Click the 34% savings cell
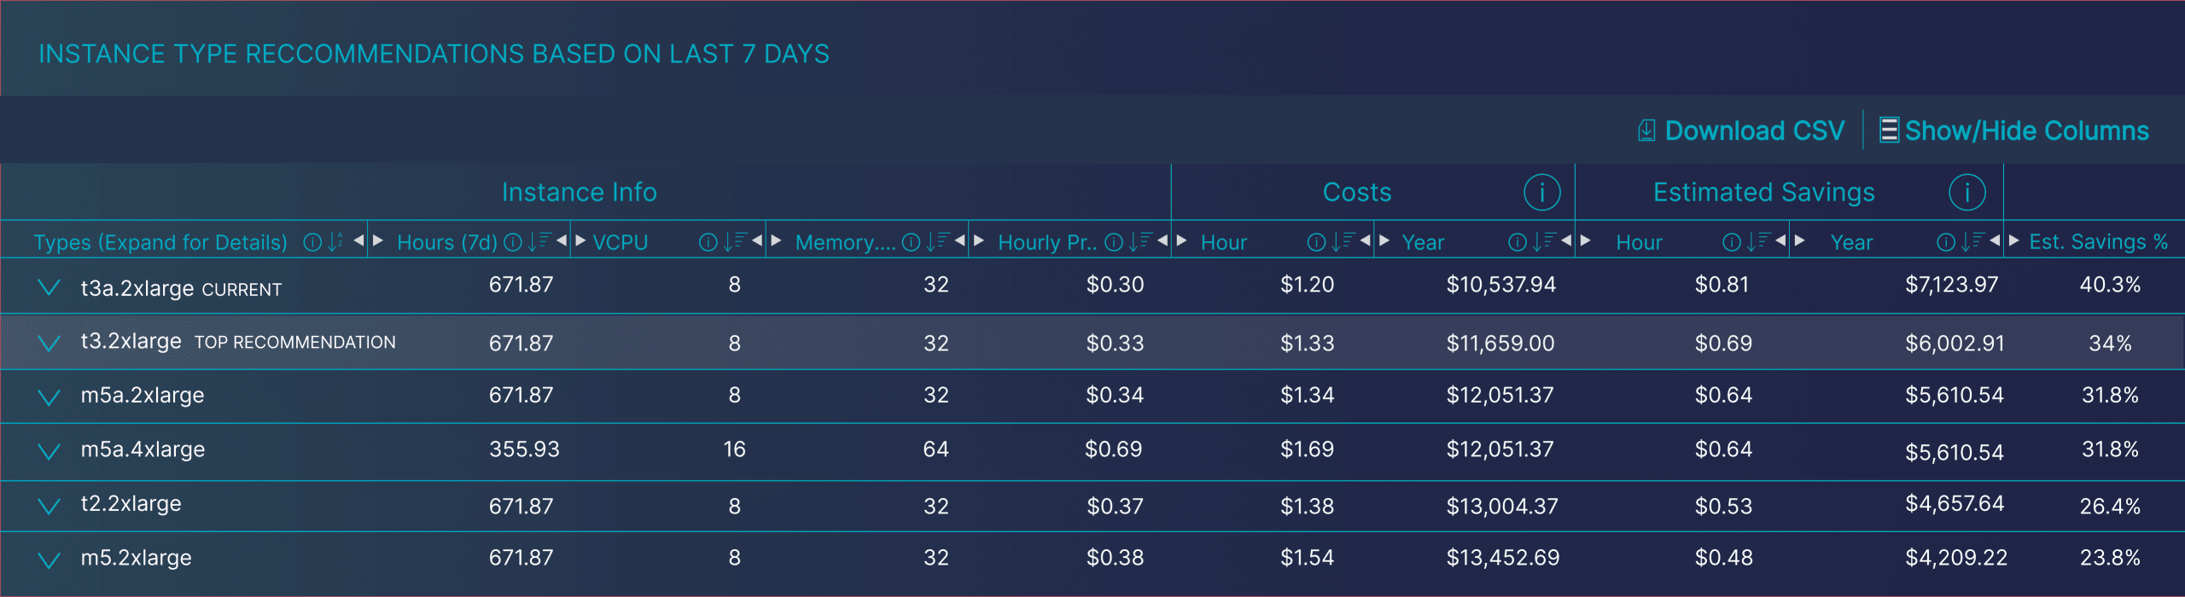The height and width of the screenshot is (597, 2185). tap(2110, 343)
